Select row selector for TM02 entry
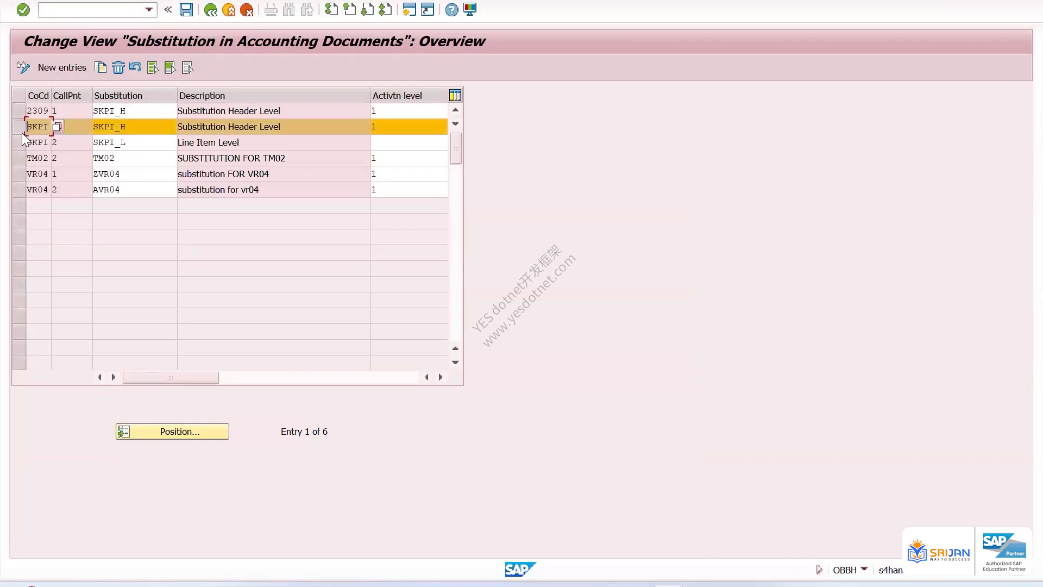Viewport: 1043px width, 587px height. [19, 158]
